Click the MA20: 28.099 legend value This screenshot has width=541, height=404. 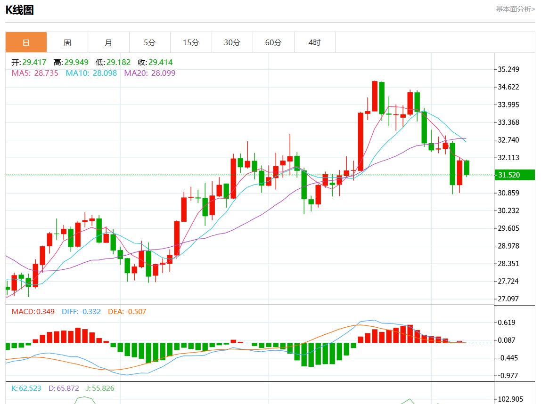click(x=150, y=73)
